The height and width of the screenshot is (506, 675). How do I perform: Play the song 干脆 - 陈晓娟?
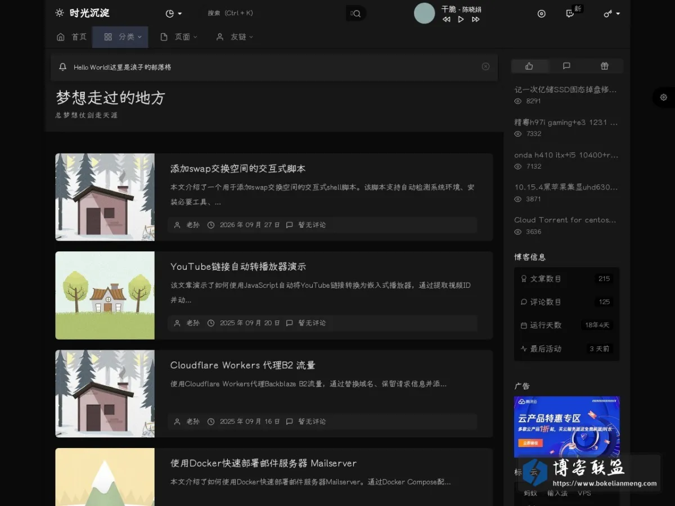[x=461, y=19]
